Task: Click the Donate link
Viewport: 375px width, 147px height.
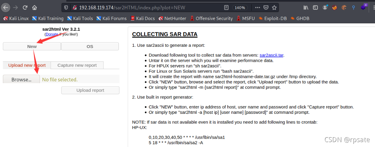Action: pos(52,34)
